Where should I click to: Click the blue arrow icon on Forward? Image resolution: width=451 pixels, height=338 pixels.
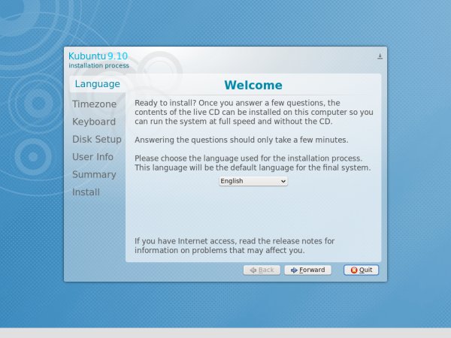coord(293,270)
